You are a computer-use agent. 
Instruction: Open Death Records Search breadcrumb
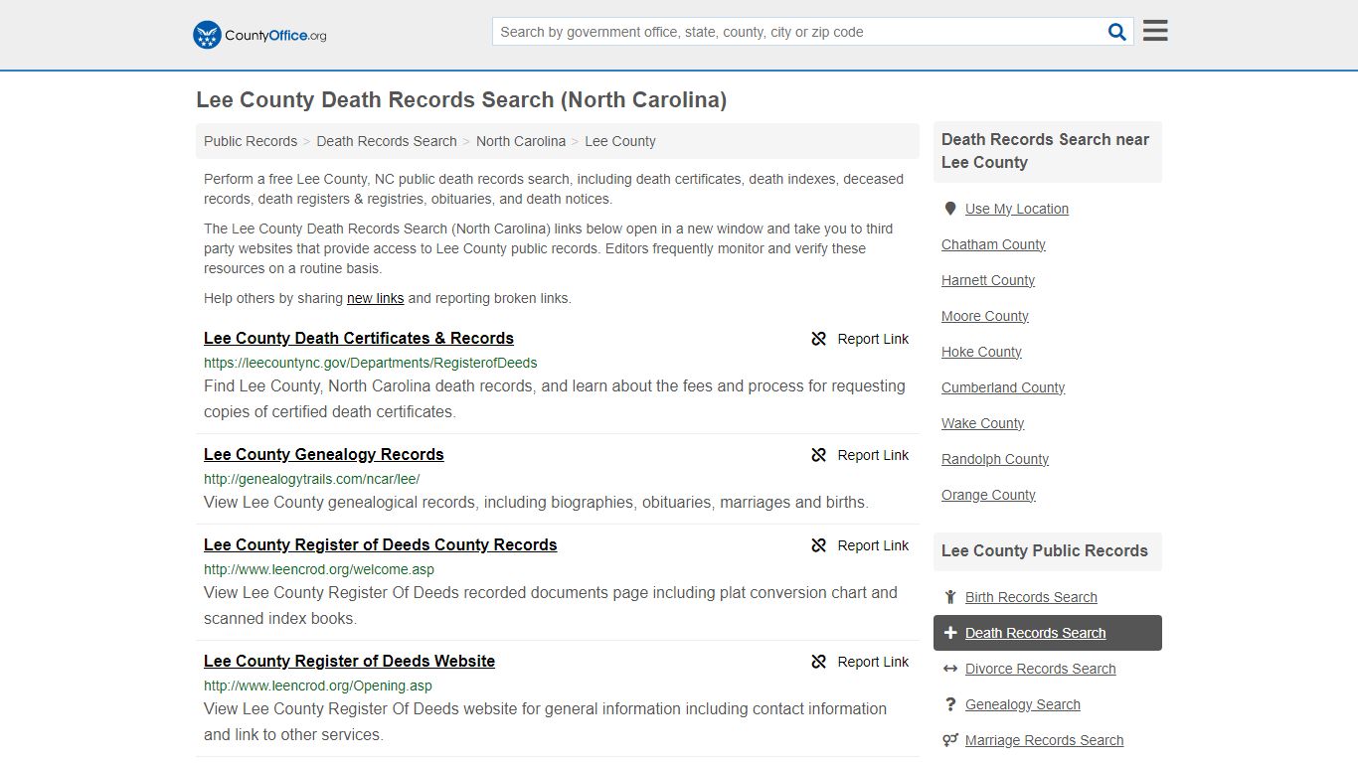pyautogui.click(x=387, y=141)
